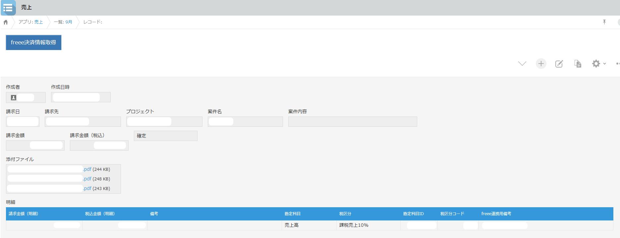Image resolution: width=620 pixels, height=238 pixels.
Task: Select the 課税売上10% table cell
Action: (x=354, y=225)
